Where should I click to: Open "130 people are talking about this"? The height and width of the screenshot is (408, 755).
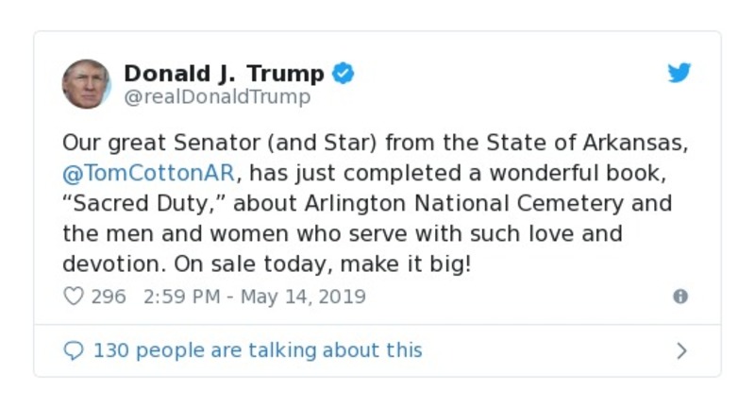(257, 350)
